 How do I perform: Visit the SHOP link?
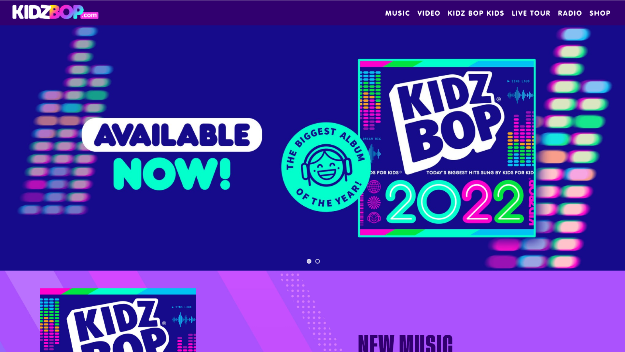pyautogui.click(x=600, y=13)
